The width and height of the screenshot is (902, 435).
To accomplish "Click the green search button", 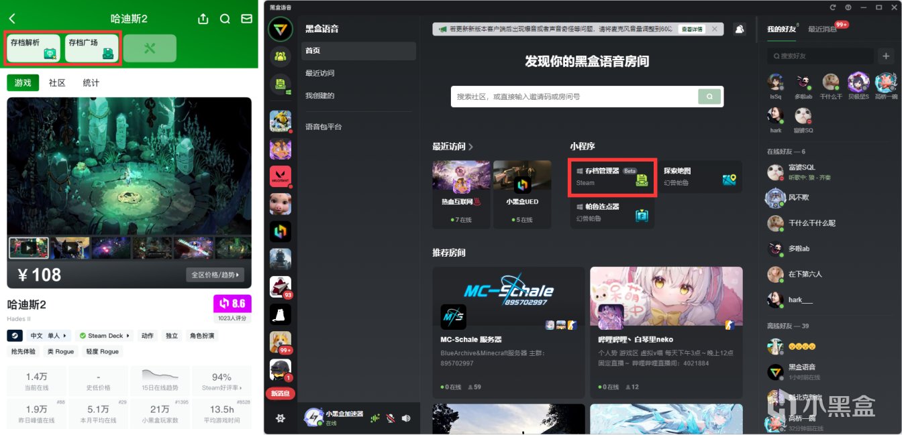I will click(709, 97).
